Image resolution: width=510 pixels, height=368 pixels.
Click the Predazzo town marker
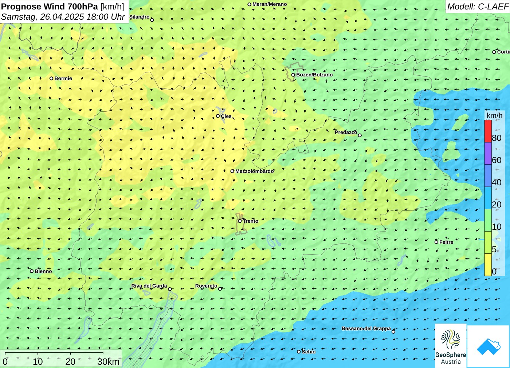coord(360,135)
